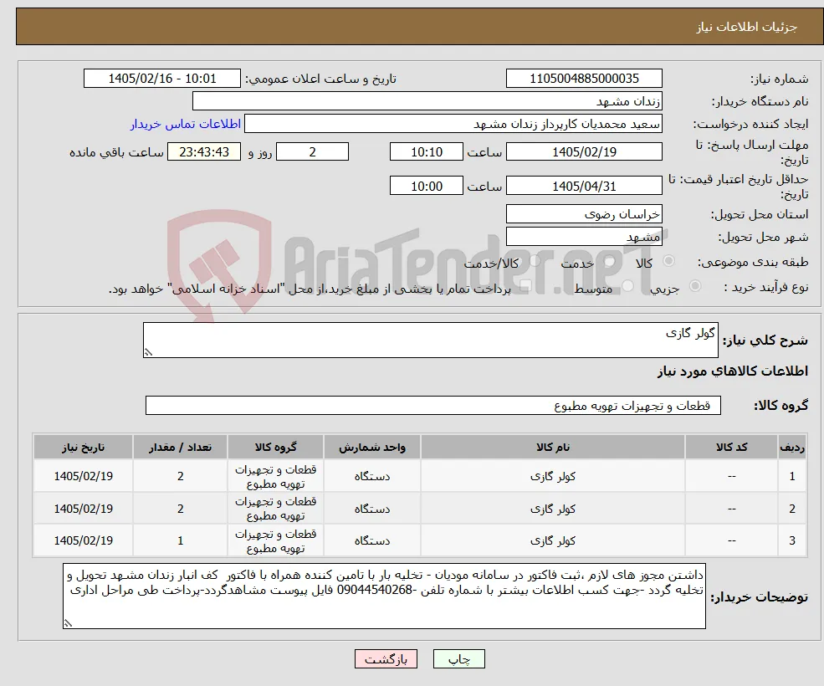
Task: Click the بازگشت back button
Action: (x=386, y=659)
